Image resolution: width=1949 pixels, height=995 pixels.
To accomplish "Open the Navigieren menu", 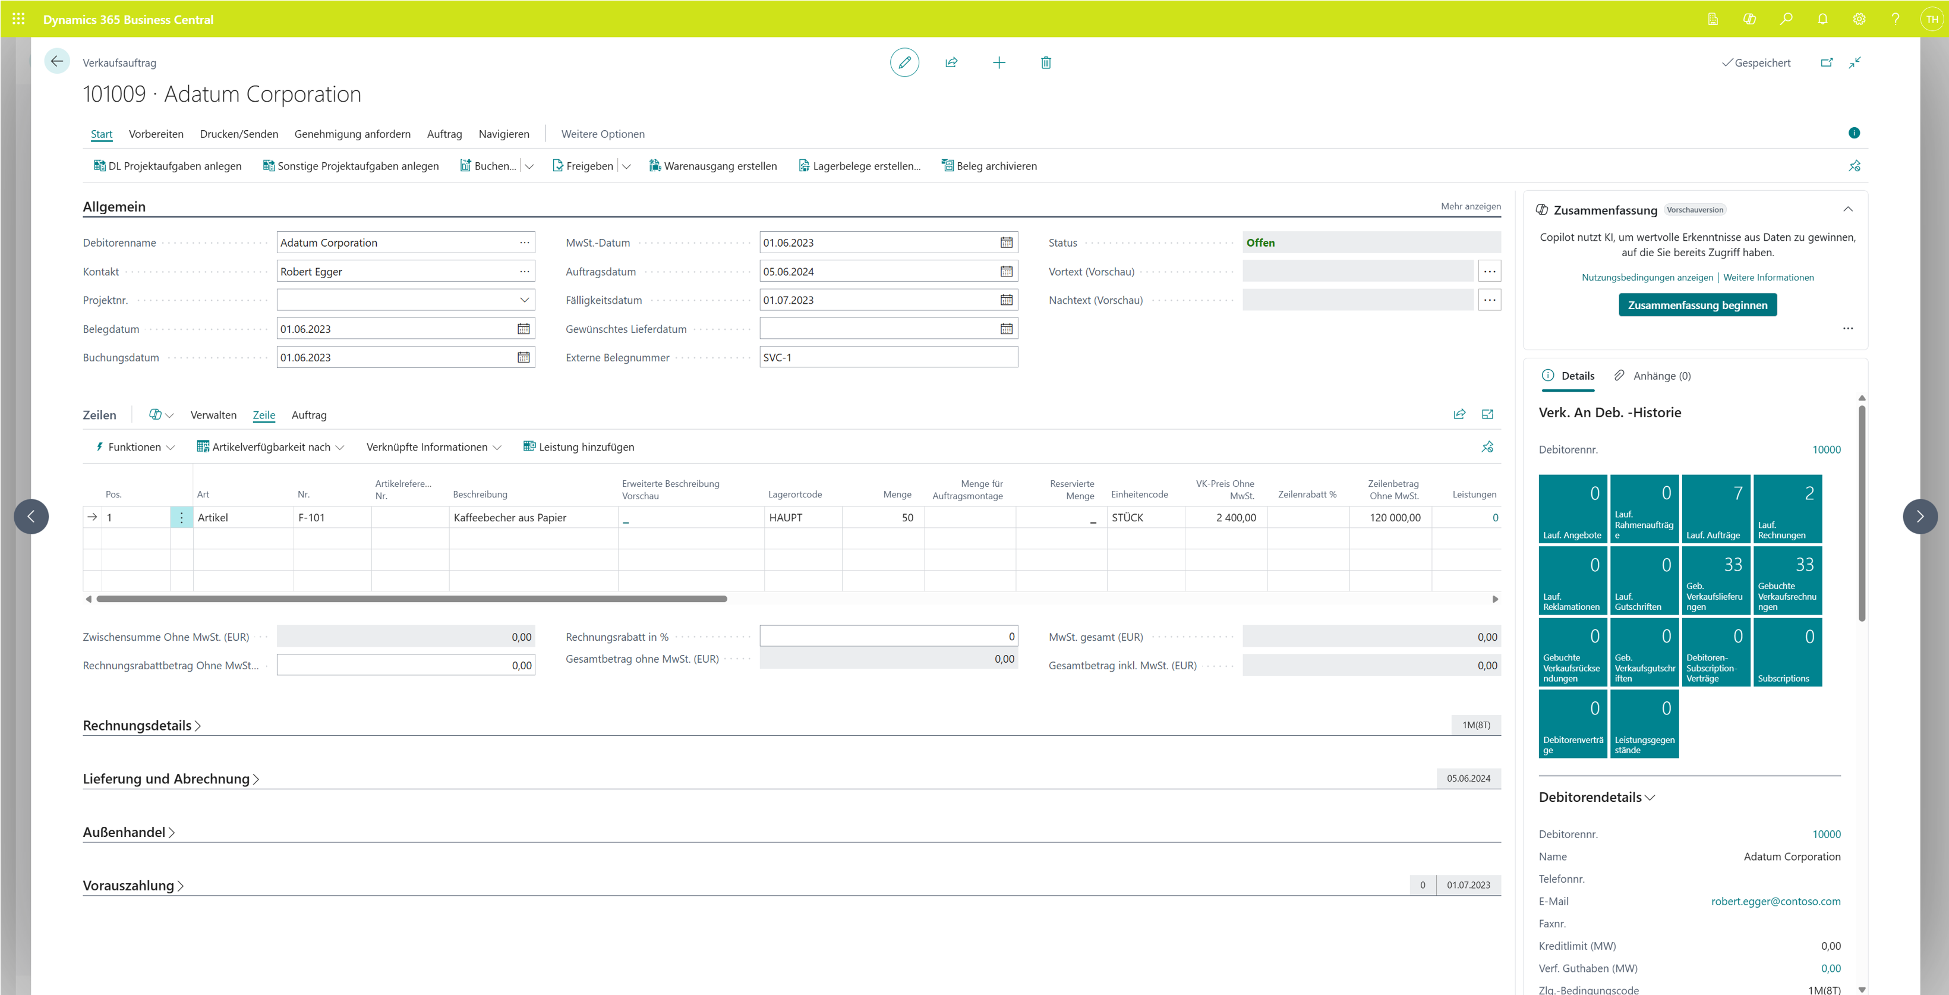I will coord(504,134).
